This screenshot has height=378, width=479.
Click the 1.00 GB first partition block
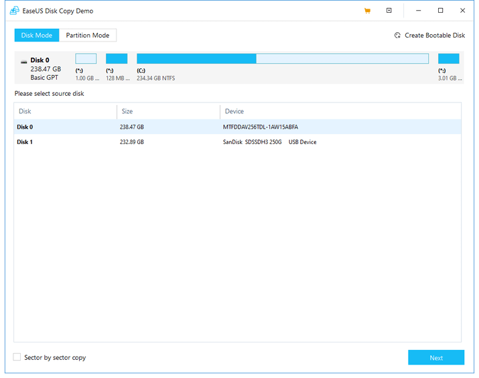(x=86, y=59)
